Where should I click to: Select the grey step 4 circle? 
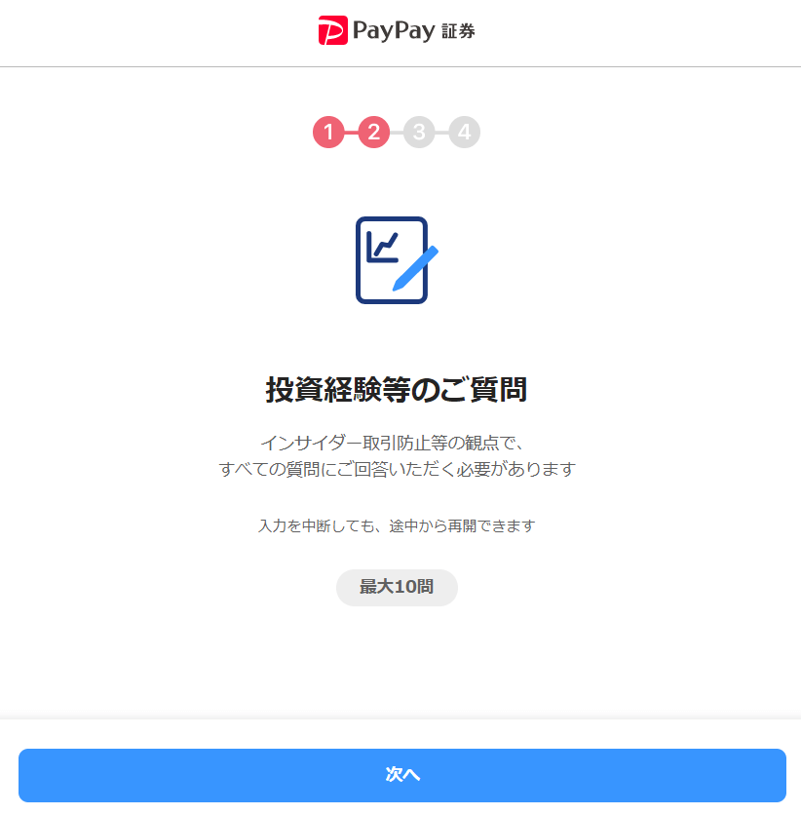pyautogui.click(x=465, y=132)
